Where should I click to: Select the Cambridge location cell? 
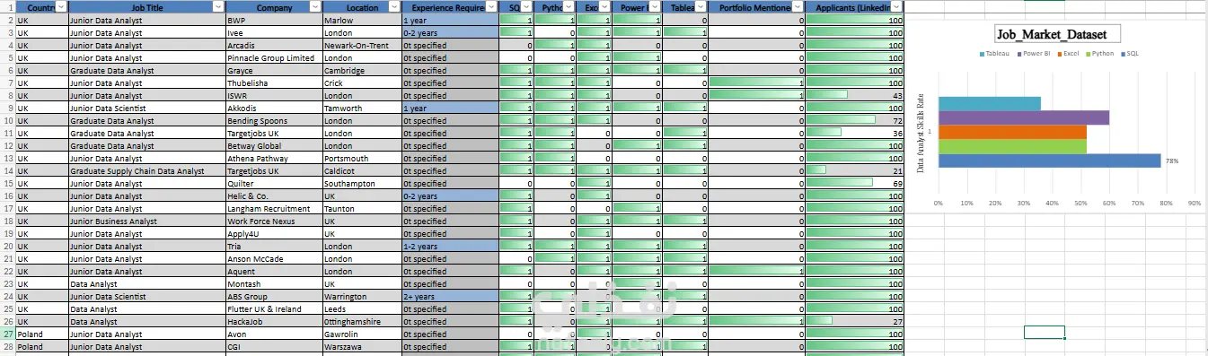point(362,70)
